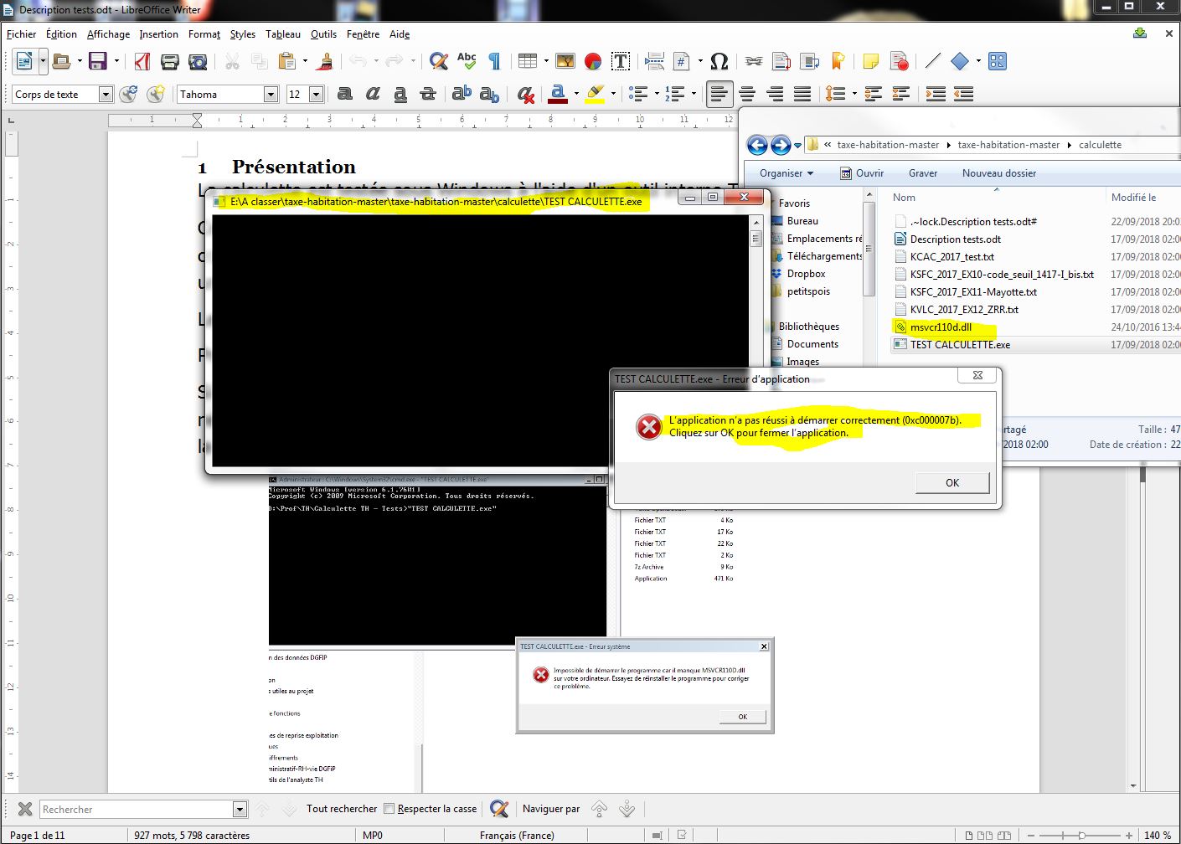Click Tout rechercher in find bar
The image size is (1181, 844).
point(342,809)
